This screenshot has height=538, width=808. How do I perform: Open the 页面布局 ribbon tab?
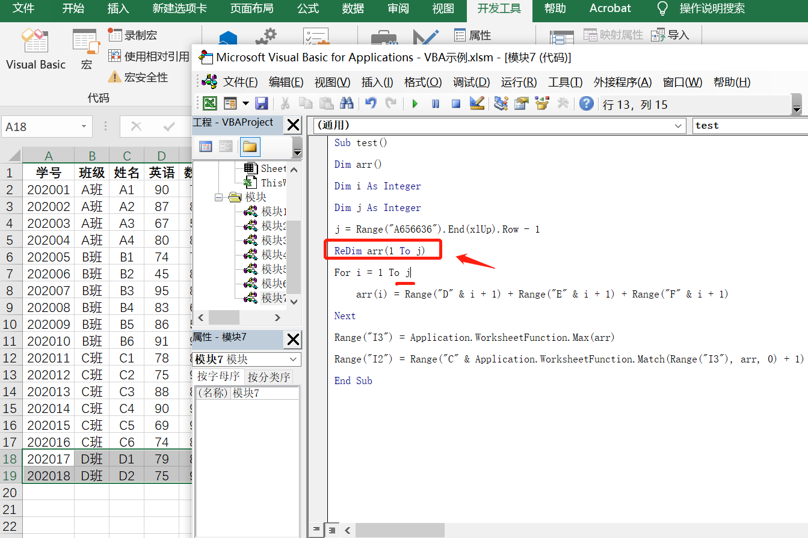251,8
